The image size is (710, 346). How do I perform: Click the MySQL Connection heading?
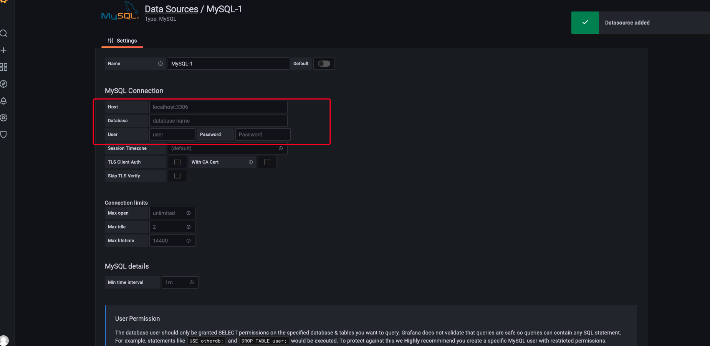tap(134, 91)
